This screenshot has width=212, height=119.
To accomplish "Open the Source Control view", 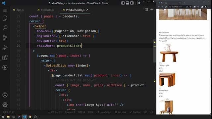I will [x=5, y=38].
